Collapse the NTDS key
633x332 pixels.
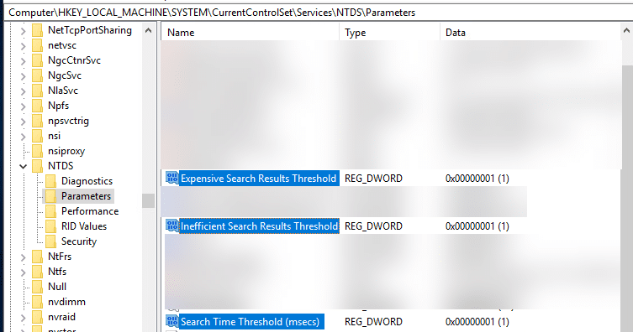23,166
